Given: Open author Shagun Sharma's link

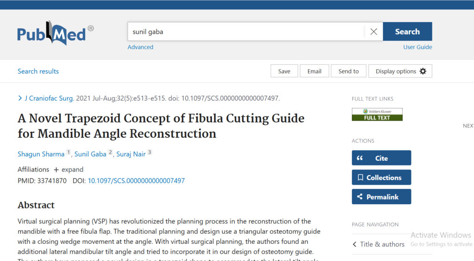Looking at the screenshot, I should tap(41, 154).
